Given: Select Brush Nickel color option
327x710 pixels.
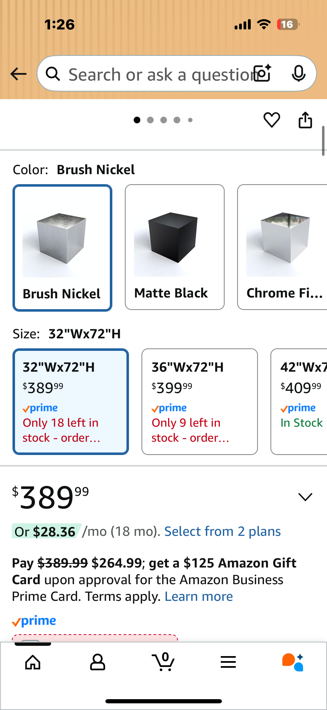Looking at the screenshot, I should tap(62, 248).
